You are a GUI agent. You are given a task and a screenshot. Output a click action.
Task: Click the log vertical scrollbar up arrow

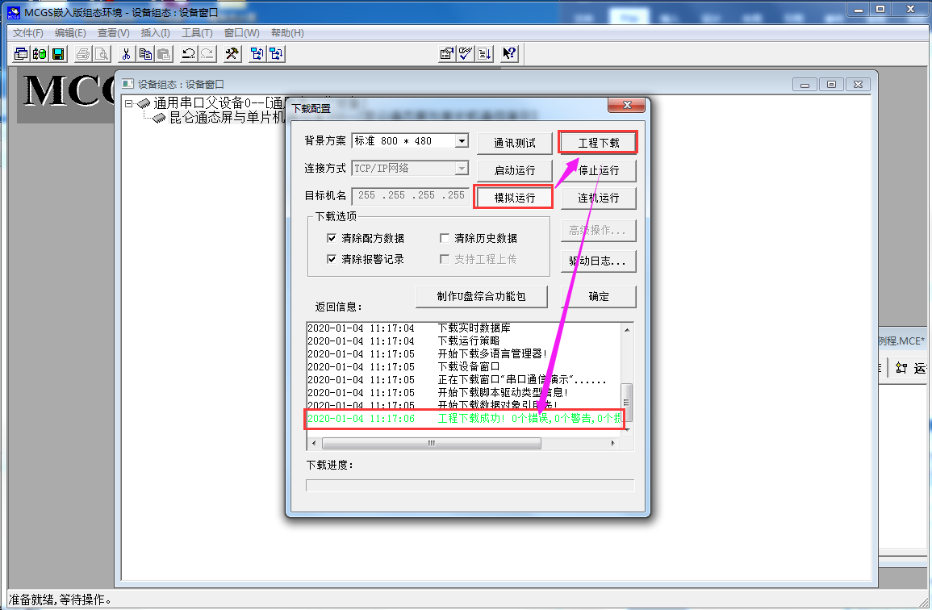pyautogui.click(x=627, y=328)
